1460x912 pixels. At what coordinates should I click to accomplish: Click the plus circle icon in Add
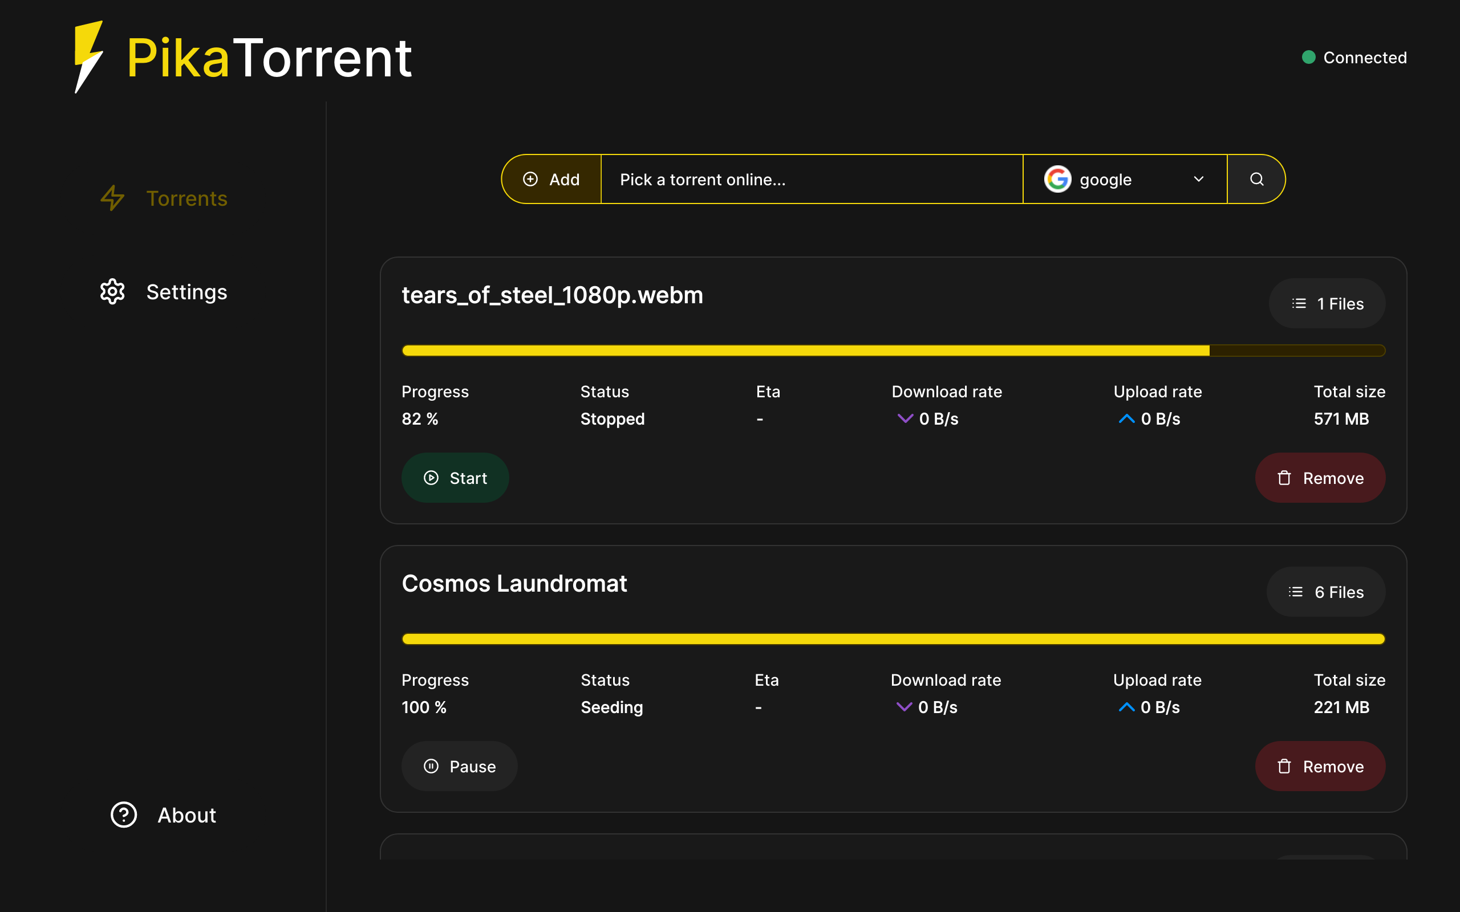point(530,179)
